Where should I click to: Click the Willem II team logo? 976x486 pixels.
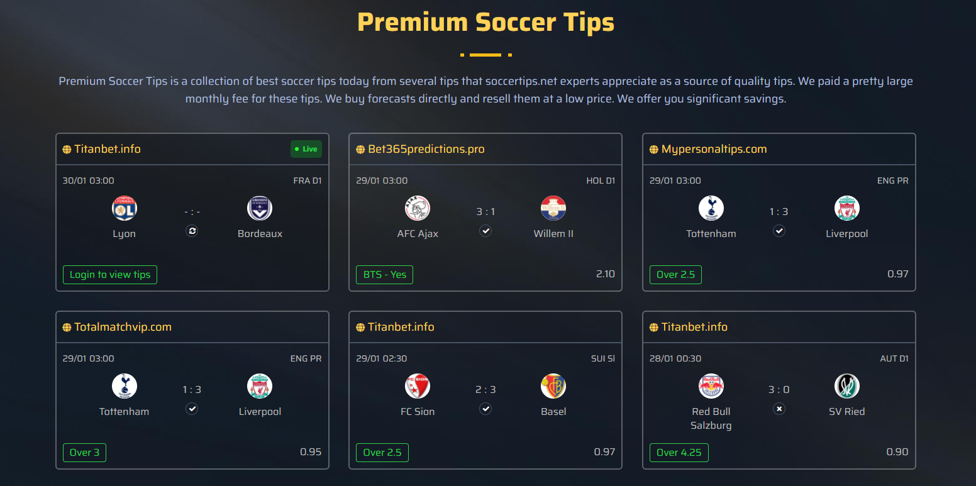point(553,207)
